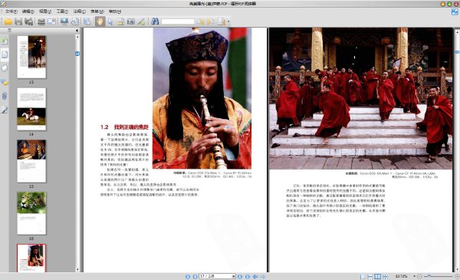Open the Pages thumbnail panel icon

(5, 54)
